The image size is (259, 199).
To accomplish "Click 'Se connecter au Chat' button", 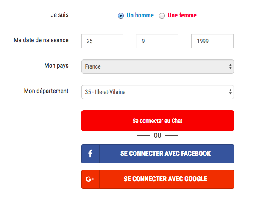I will pos(158,121).
